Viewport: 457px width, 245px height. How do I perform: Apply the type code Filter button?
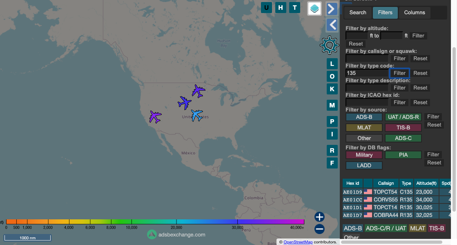(399, 73)
